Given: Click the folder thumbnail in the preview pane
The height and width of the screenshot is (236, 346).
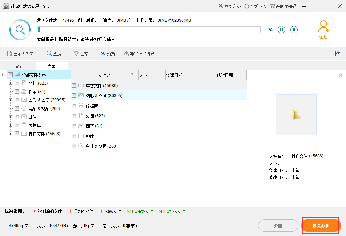Looking at the screenshot, I should (x=296, y=115).
